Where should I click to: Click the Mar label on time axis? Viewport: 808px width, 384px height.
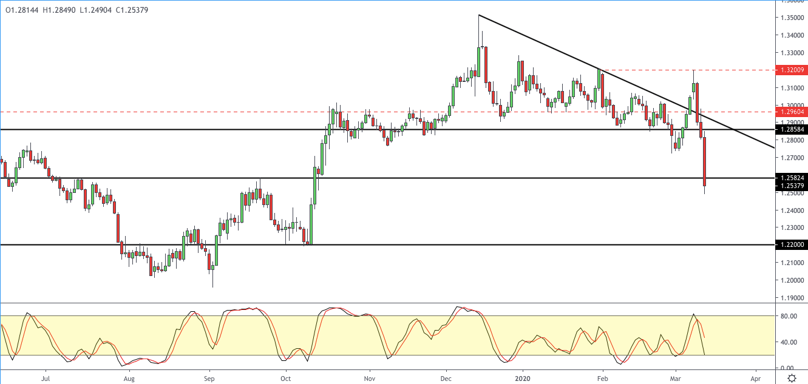pos(676,377)
